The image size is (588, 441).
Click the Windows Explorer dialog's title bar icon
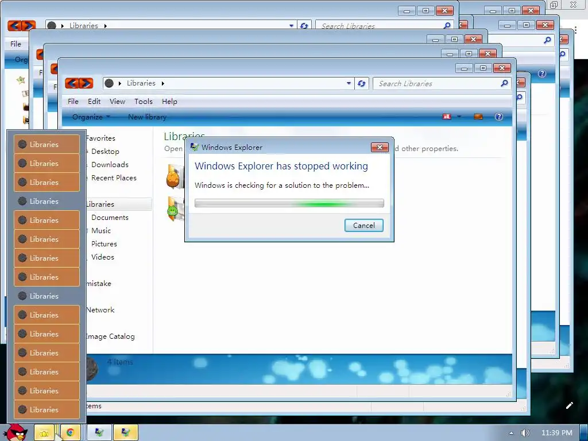(194, 147)
